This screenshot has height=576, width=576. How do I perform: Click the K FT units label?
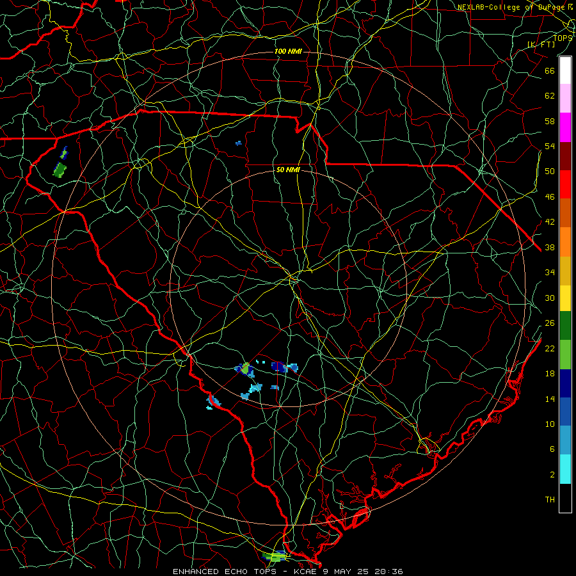(541, 44)
